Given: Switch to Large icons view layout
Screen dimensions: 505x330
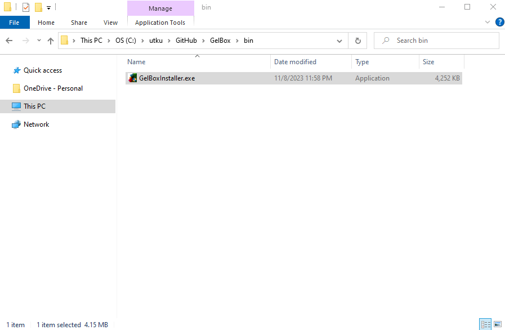Looking at the screenshot, I should click(x=498, y=324).
